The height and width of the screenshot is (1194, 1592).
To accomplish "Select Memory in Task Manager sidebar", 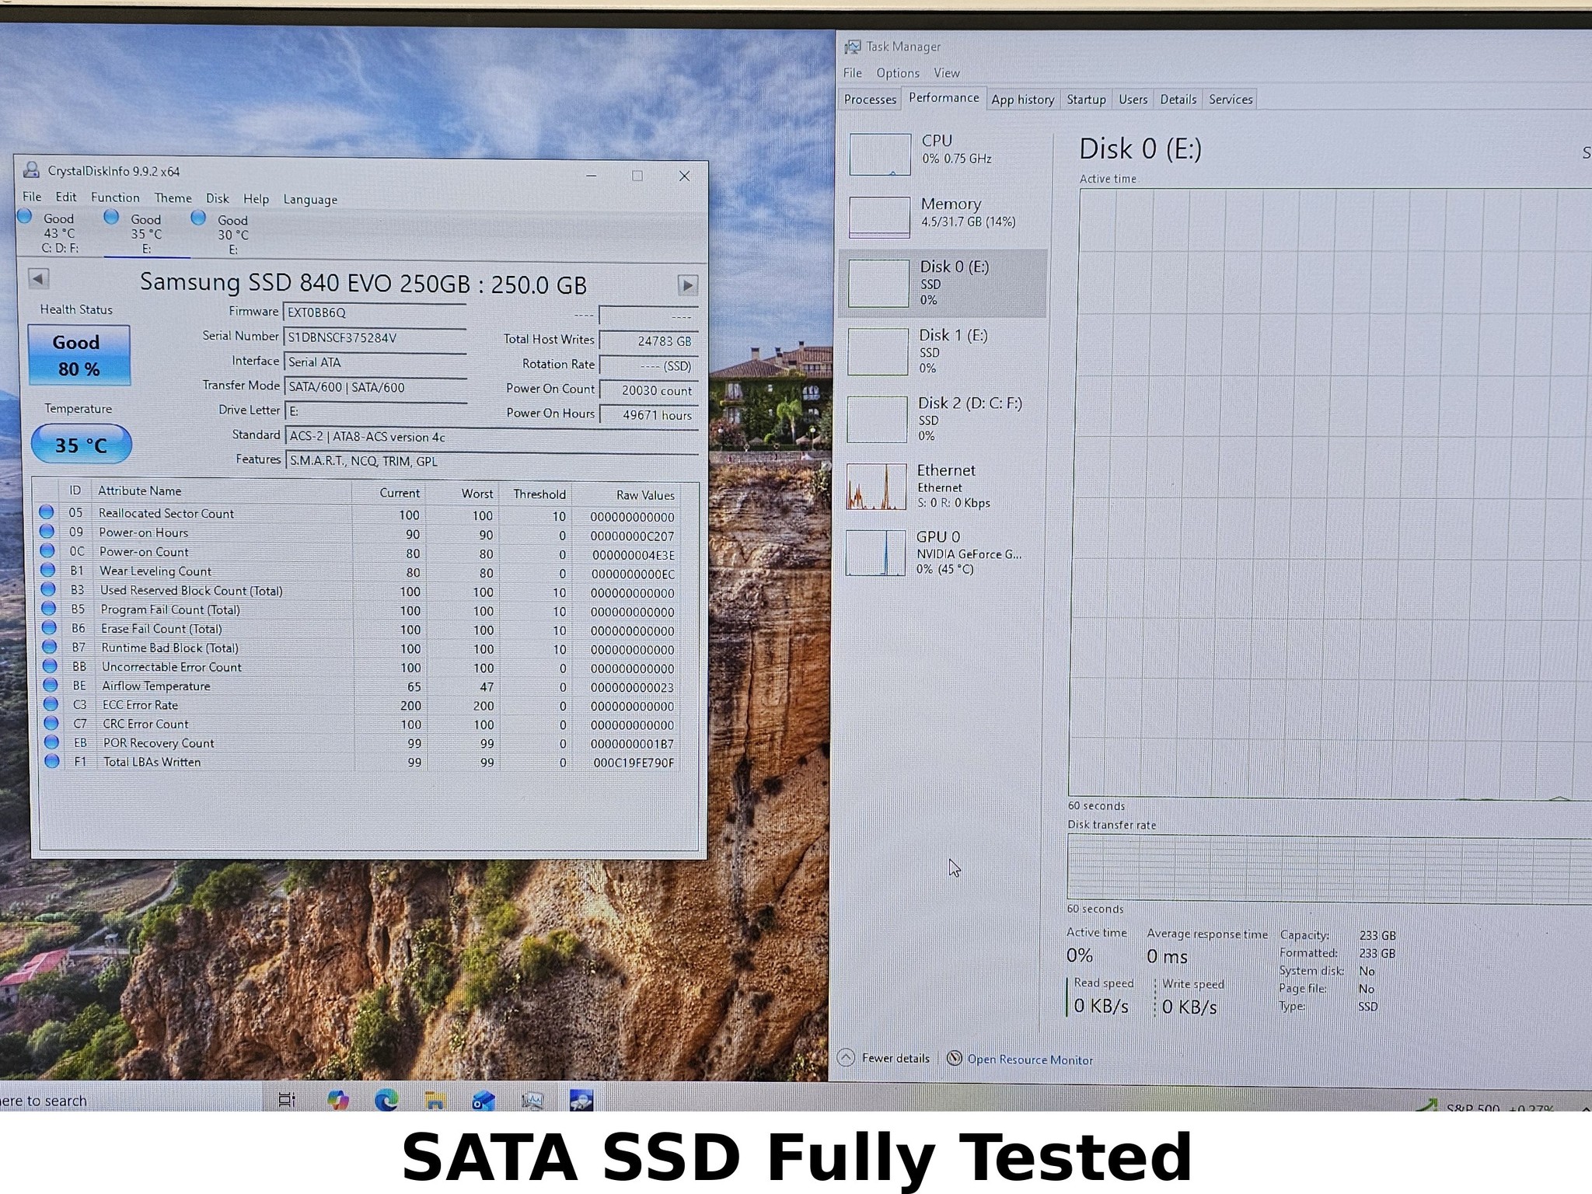I will tap(943, 215).
